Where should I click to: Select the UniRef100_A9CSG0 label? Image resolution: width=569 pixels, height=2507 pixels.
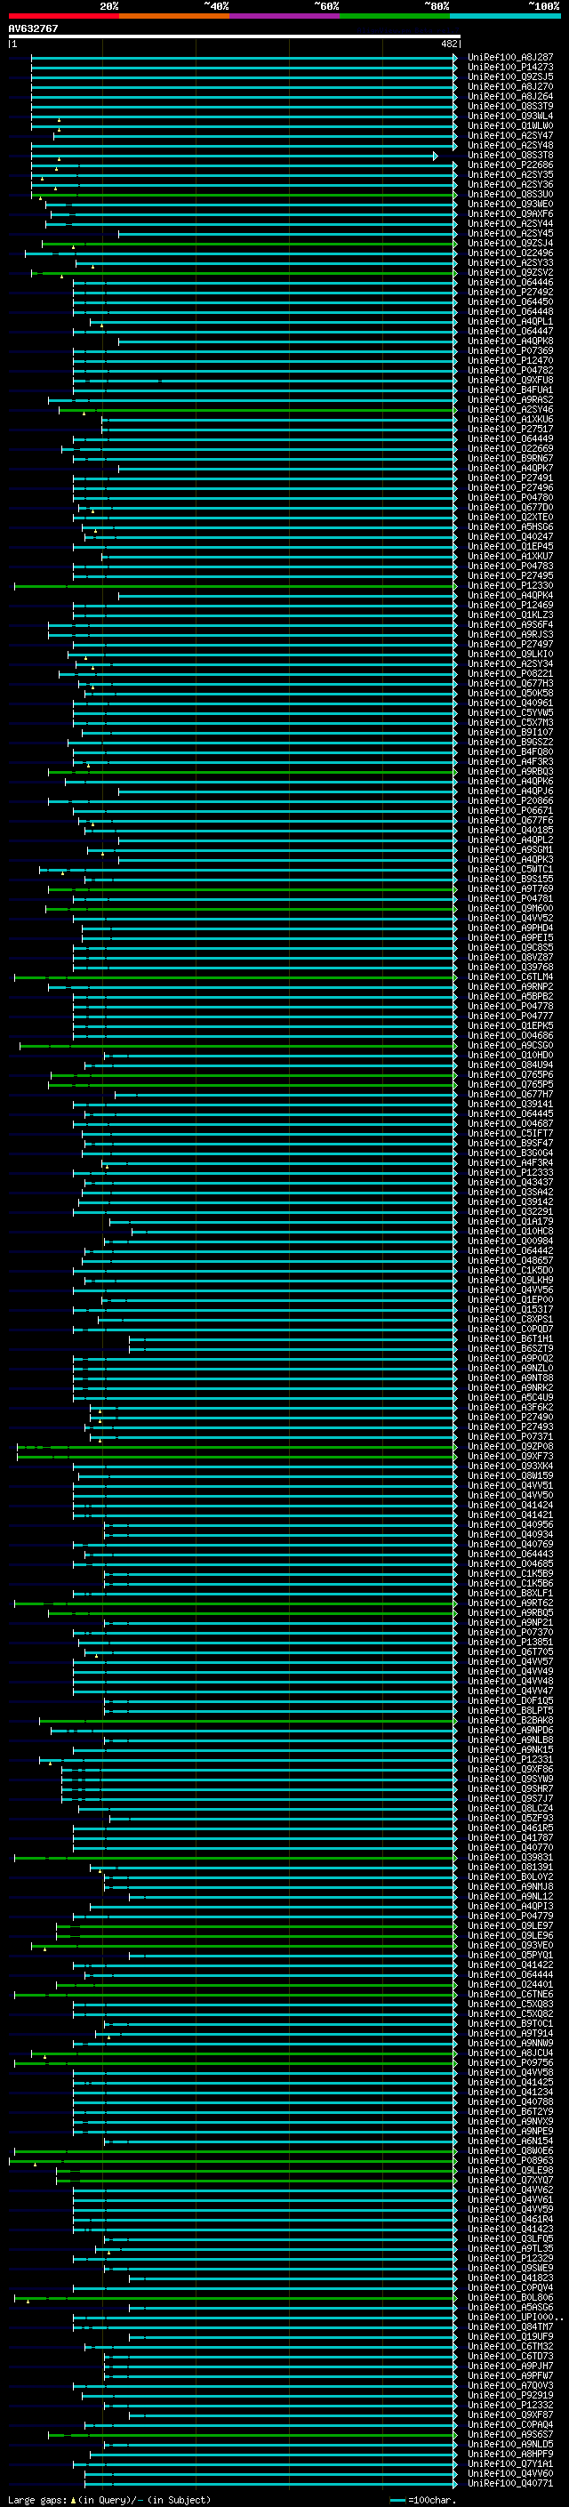pyautogui.click(x=510, y=1045)
